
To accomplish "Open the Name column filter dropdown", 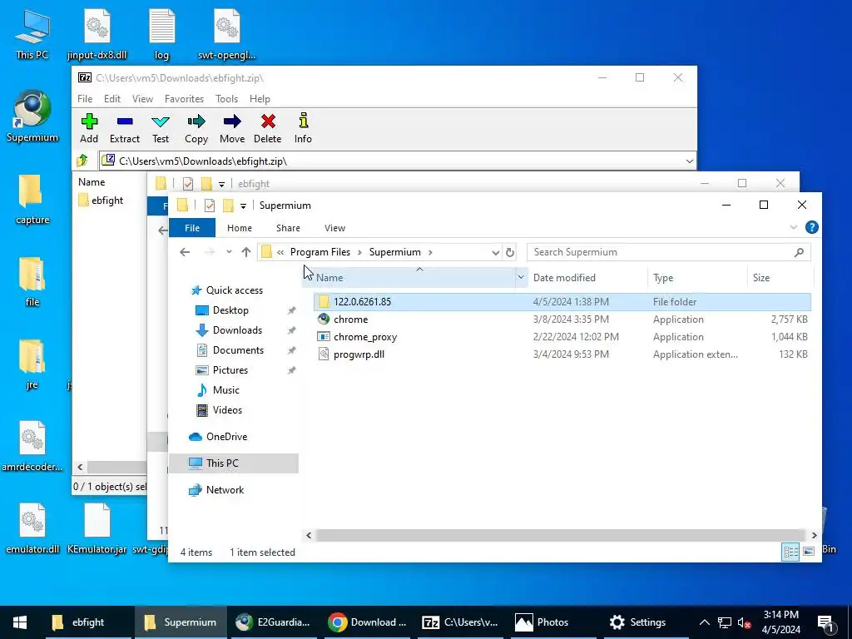I will 521,278.
